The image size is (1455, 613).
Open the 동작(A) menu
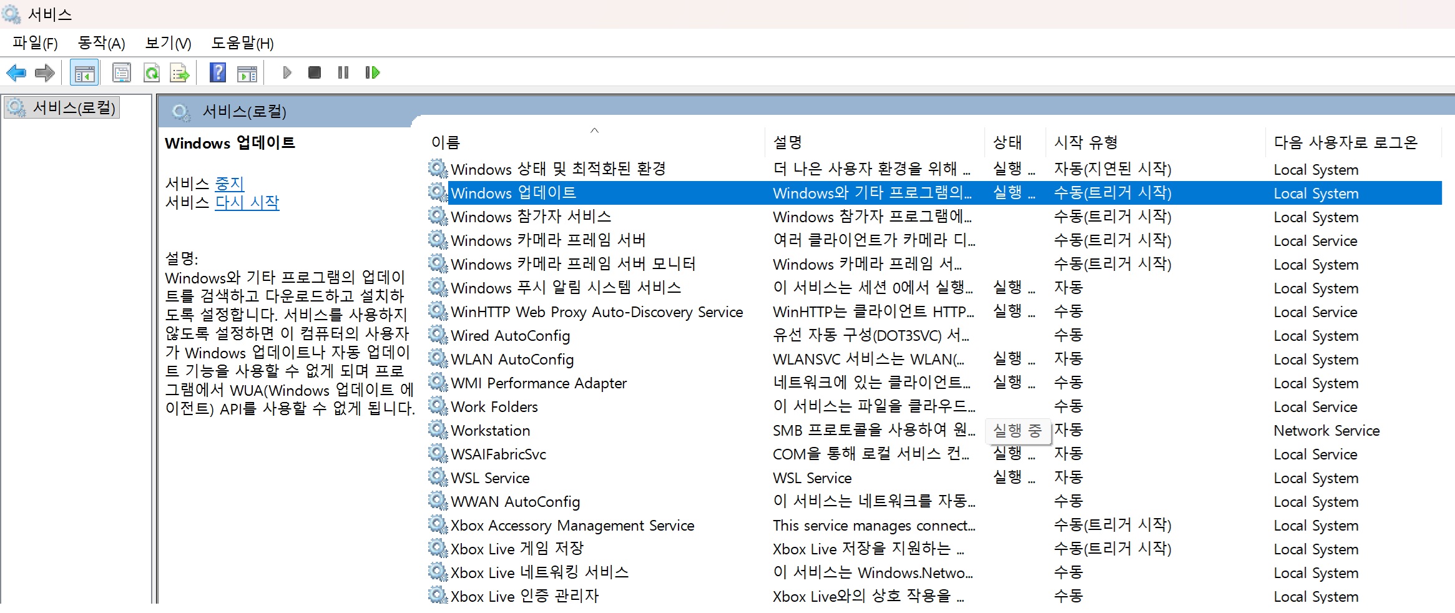101,43
